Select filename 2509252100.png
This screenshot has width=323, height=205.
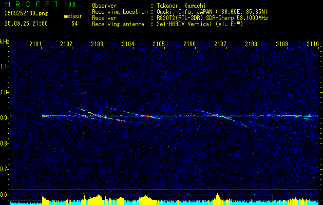pos(26,14)
